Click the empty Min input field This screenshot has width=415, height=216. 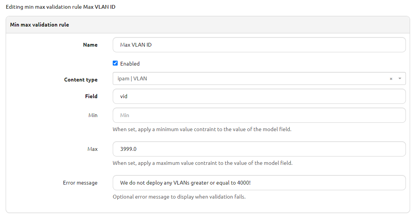[x=259, y=115]
